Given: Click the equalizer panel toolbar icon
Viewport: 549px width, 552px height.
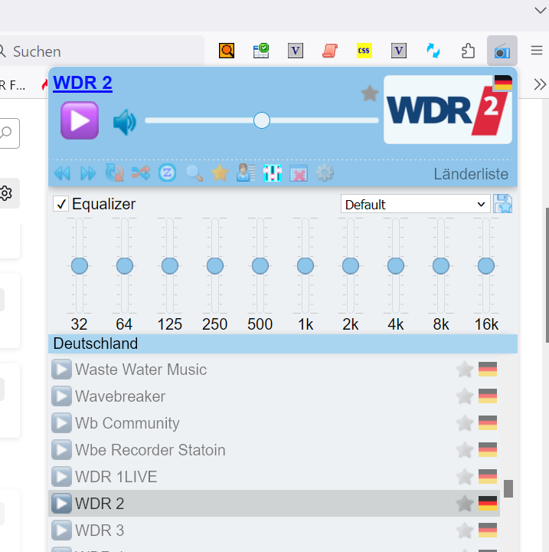Looking at the screenshot, I should [272, 173].
